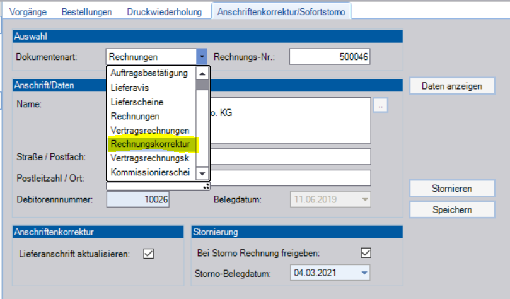Switch to the Vorgänge tab
Image resolution: width=510 pixels, height=299 pixels.
point(27,11)
